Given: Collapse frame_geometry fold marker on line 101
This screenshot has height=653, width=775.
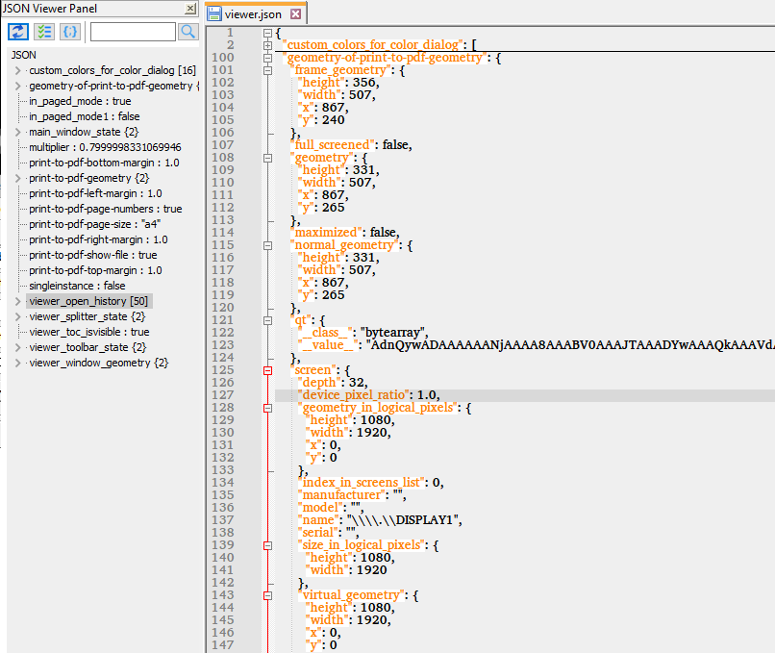Looking at the screenshot, I should coord(267,71).
